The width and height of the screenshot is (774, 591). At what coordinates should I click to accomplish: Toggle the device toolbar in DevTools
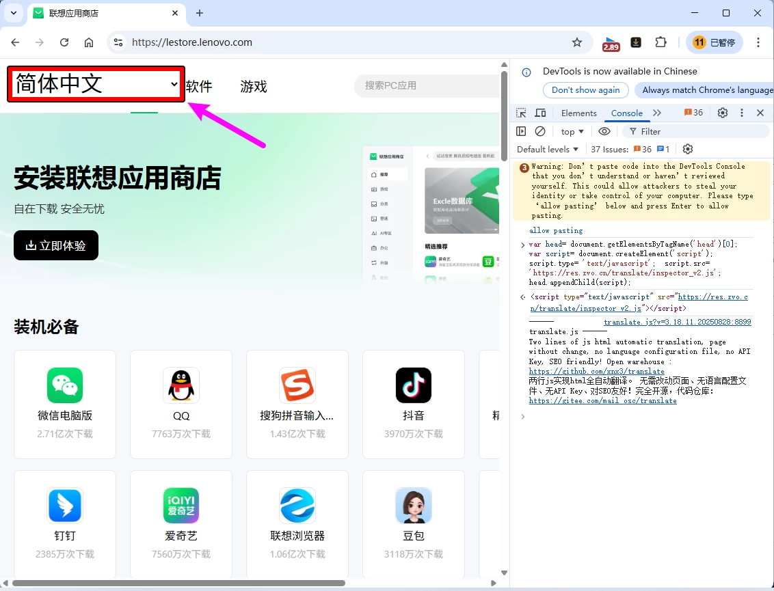[541, 113]
